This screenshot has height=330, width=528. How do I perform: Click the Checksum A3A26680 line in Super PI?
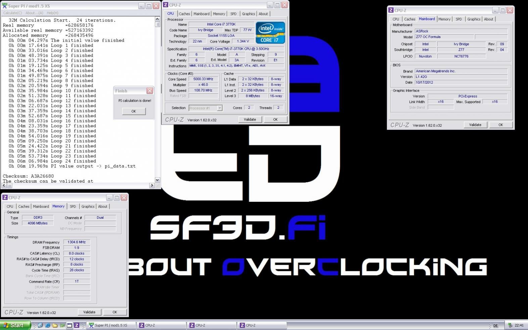click(28, 176)
